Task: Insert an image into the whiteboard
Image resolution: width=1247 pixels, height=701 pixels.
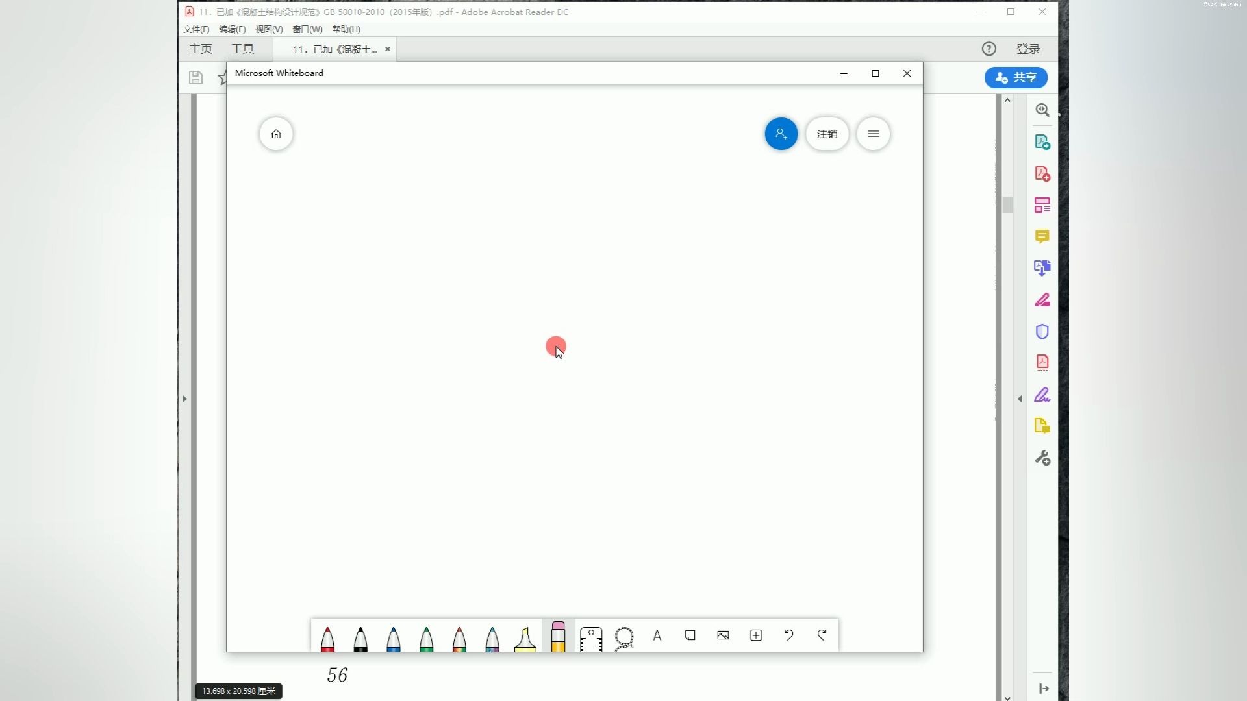Action: [723, 635]
